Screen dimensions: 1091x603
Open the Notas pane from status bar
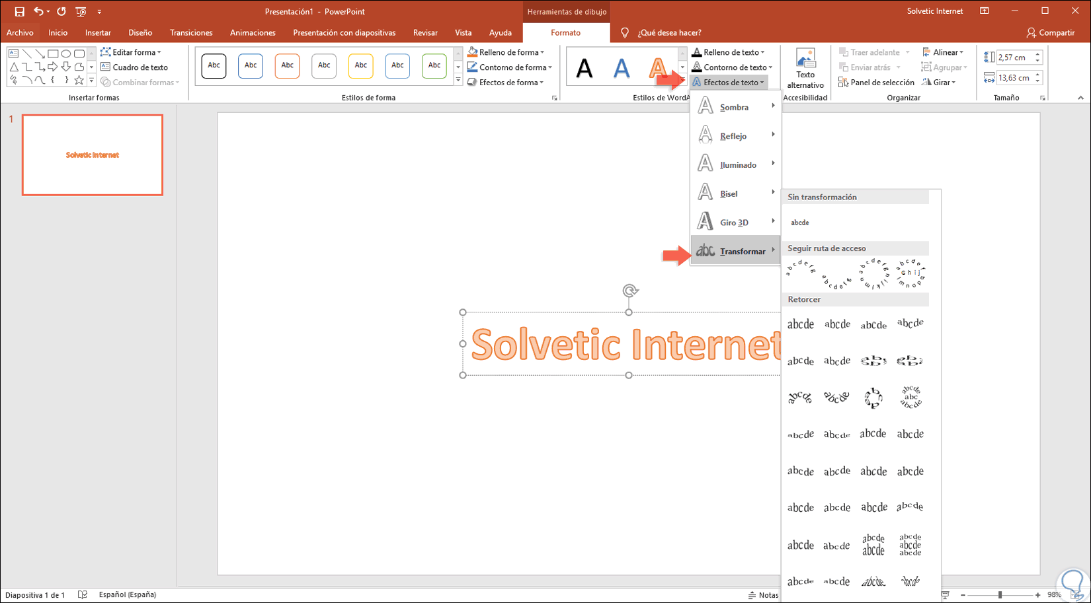click(x=763, y=595)
